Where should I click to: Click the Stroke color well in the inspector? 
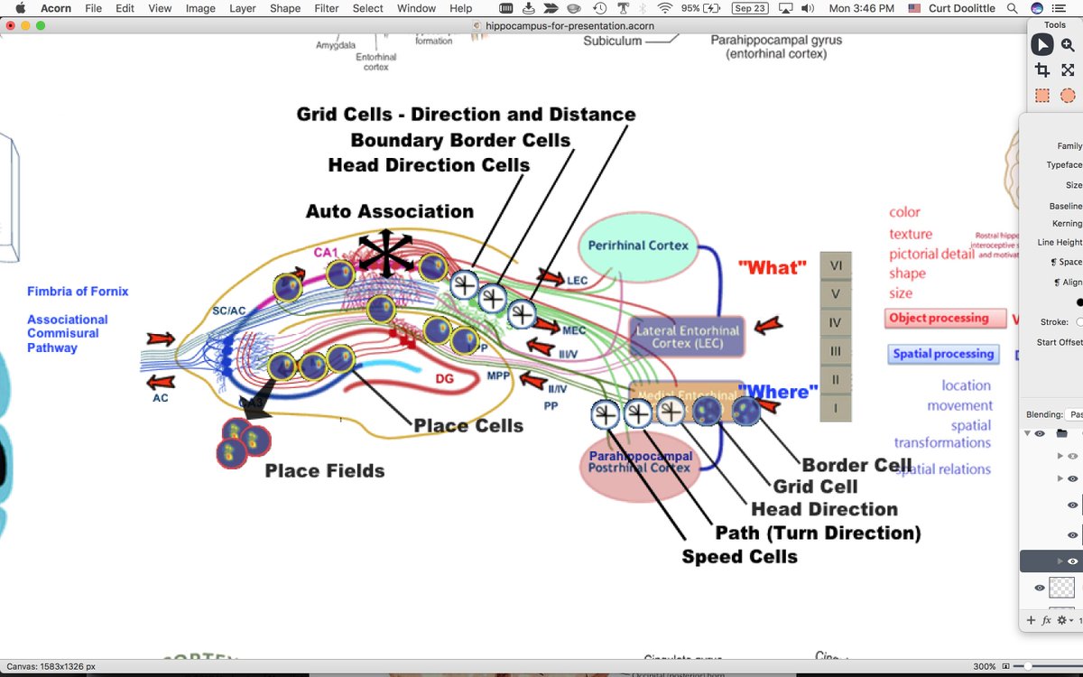point(1079,321)
